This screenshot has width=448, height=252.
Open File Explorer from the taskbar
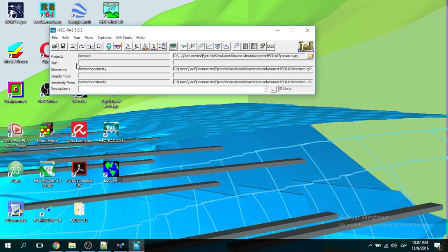tap(72, 245)
